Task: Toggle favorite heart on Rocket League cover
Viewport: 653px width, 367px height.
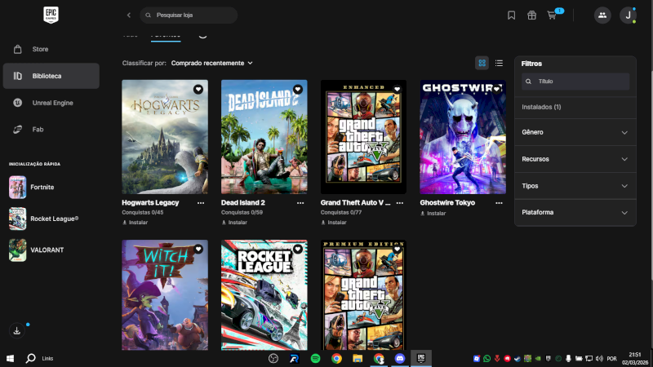Action: (298, 249)
